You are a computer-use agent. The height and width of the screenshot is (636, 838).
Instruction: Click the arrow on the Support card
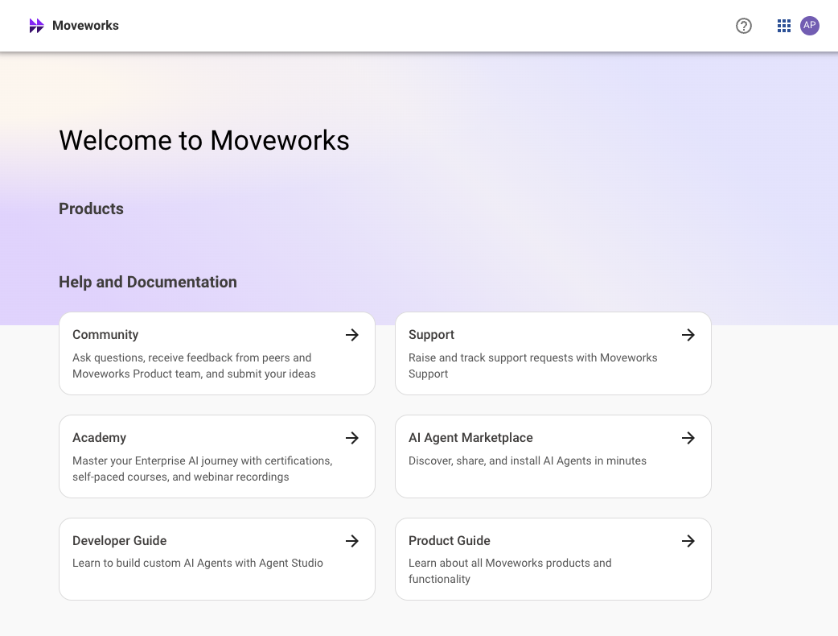[688, 335]
